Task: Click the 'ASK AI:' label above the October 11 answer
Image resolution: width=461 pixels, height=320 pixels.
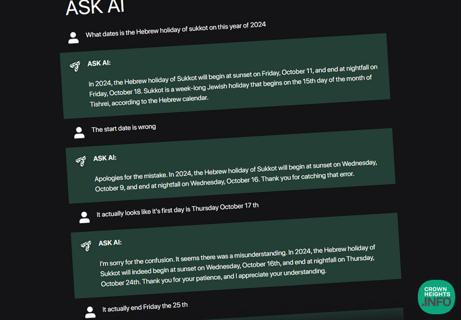Action: click(99, 63)
